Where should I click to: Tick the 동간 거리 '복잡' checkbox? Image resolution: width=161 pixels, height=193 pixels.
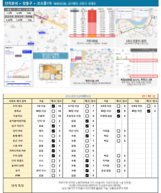pos(118,141)
